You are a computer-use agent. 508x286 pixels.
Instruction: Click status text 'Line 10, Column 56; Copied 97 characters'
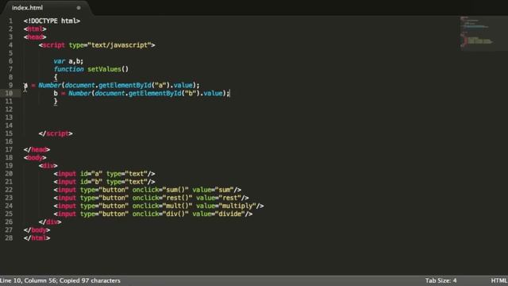[x=60, y=280]
